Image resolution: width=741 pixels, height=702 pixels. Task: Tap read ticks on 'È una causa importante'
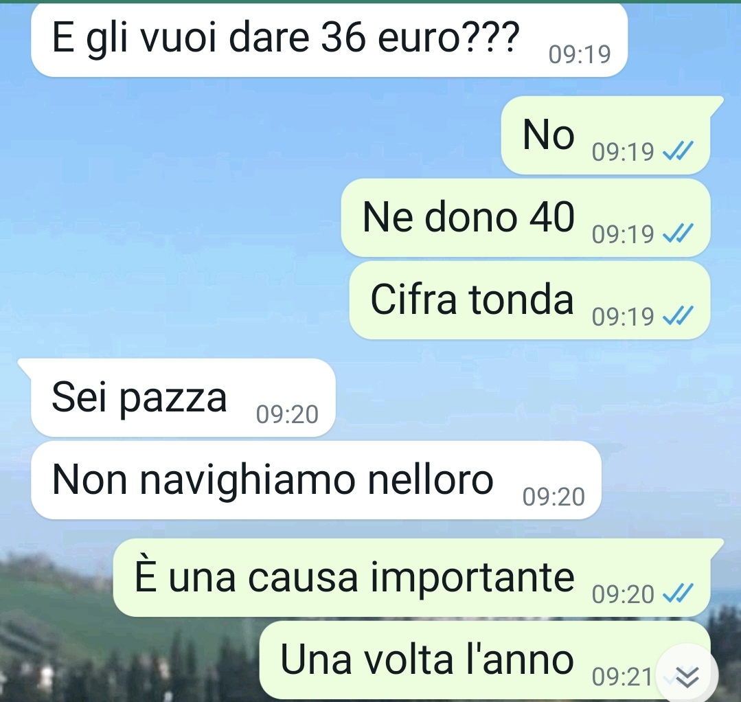click(x=678, y=593)
